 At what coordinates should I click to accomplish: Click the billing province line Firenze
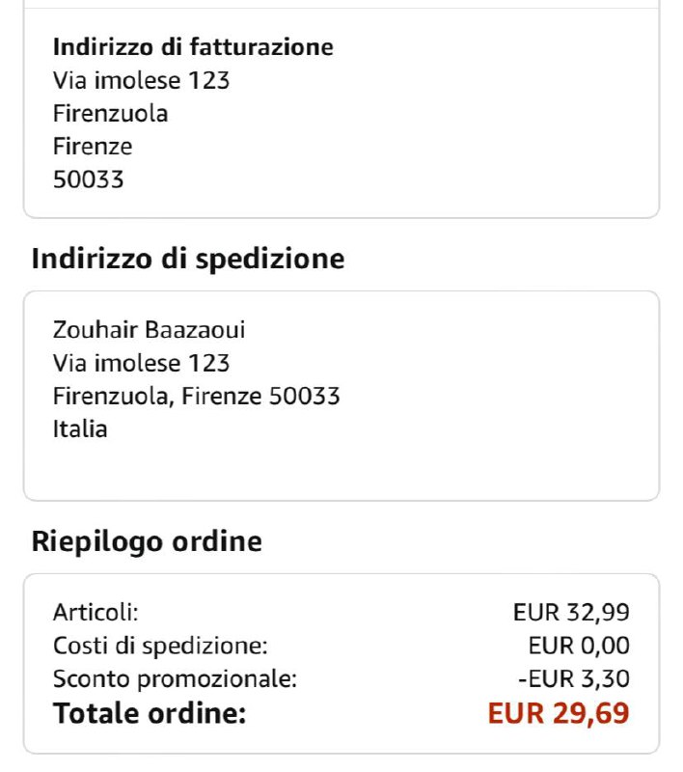(93, 146)
